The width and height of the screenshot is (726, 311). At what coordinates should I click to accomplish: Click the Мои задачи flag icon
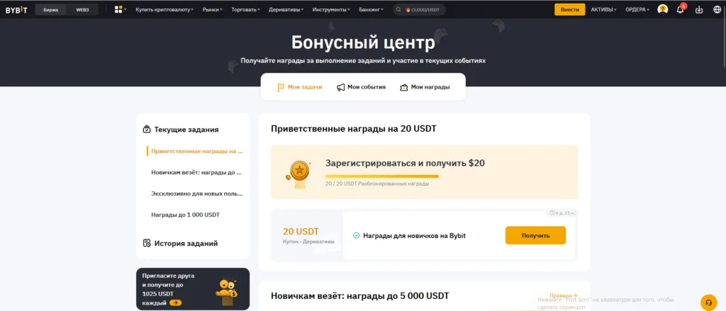281,86
